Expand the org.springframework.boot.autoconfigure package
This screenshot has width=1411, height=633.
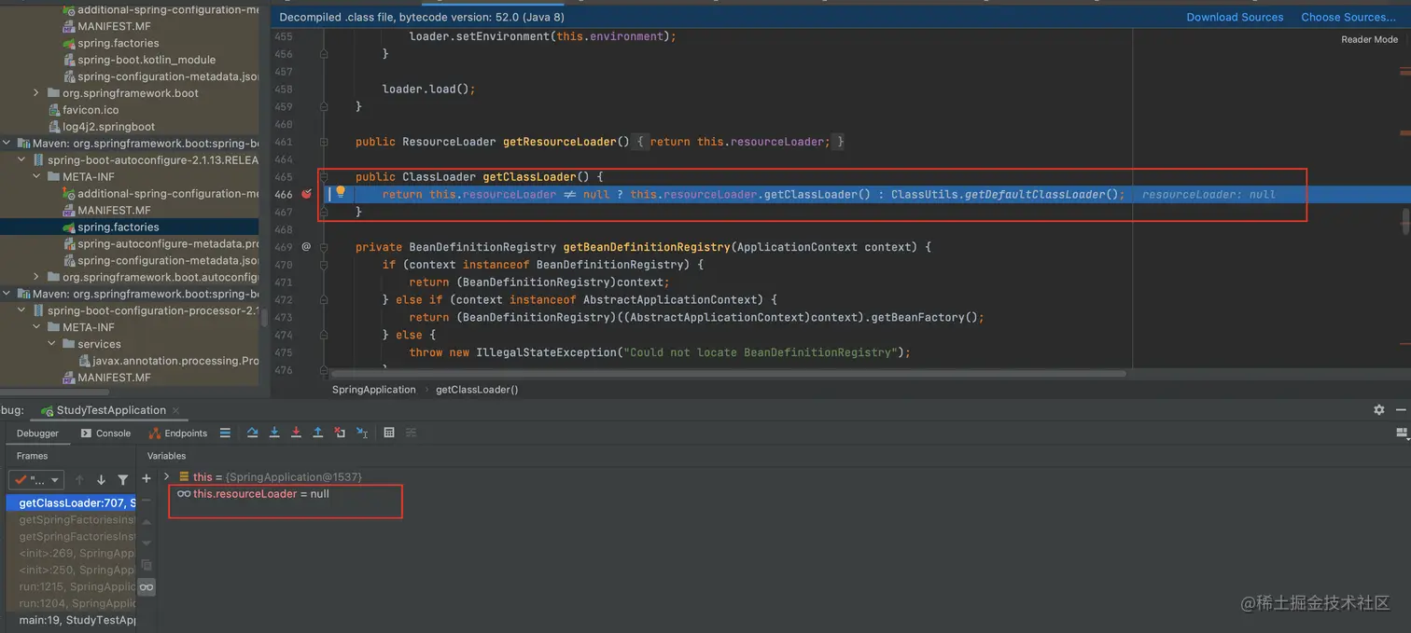[36, 277]
